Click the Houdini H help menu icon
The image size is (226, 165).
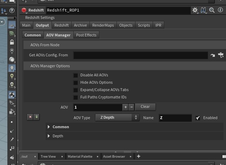coord(204,10)
